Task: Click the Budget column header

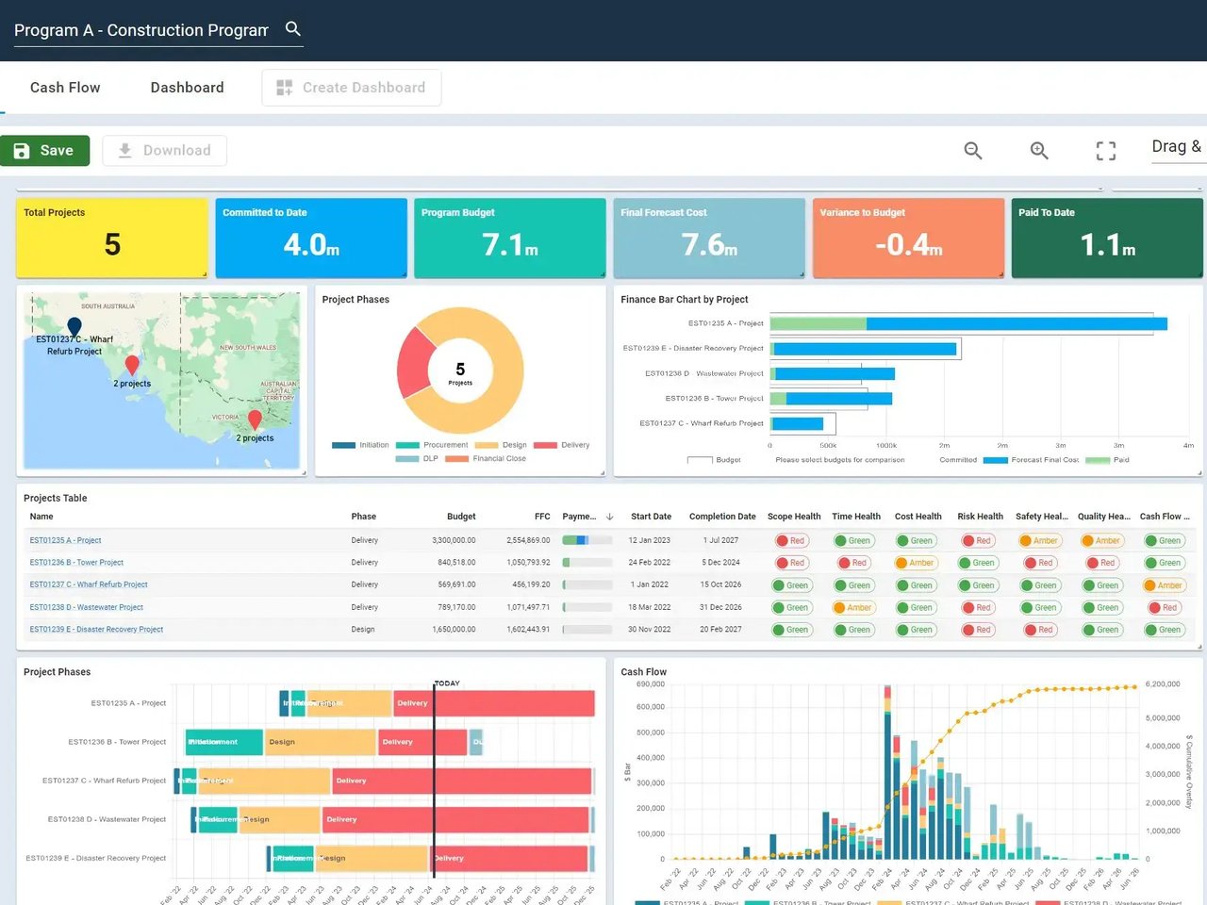Action: 461,517
